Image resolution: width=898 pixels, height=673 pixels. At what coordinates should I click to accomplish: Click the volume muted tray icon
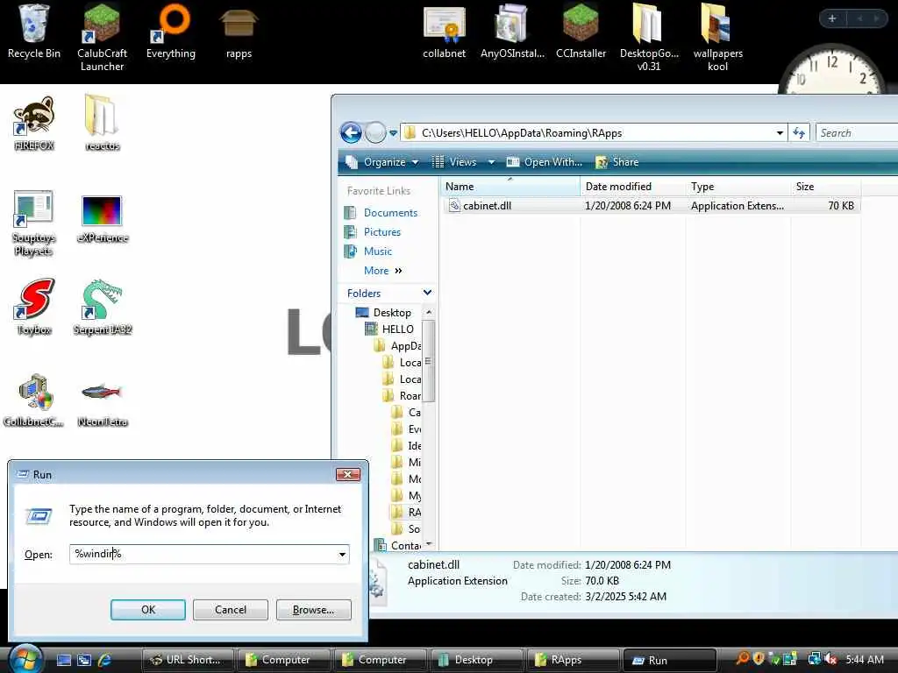[x=831, y=659]
